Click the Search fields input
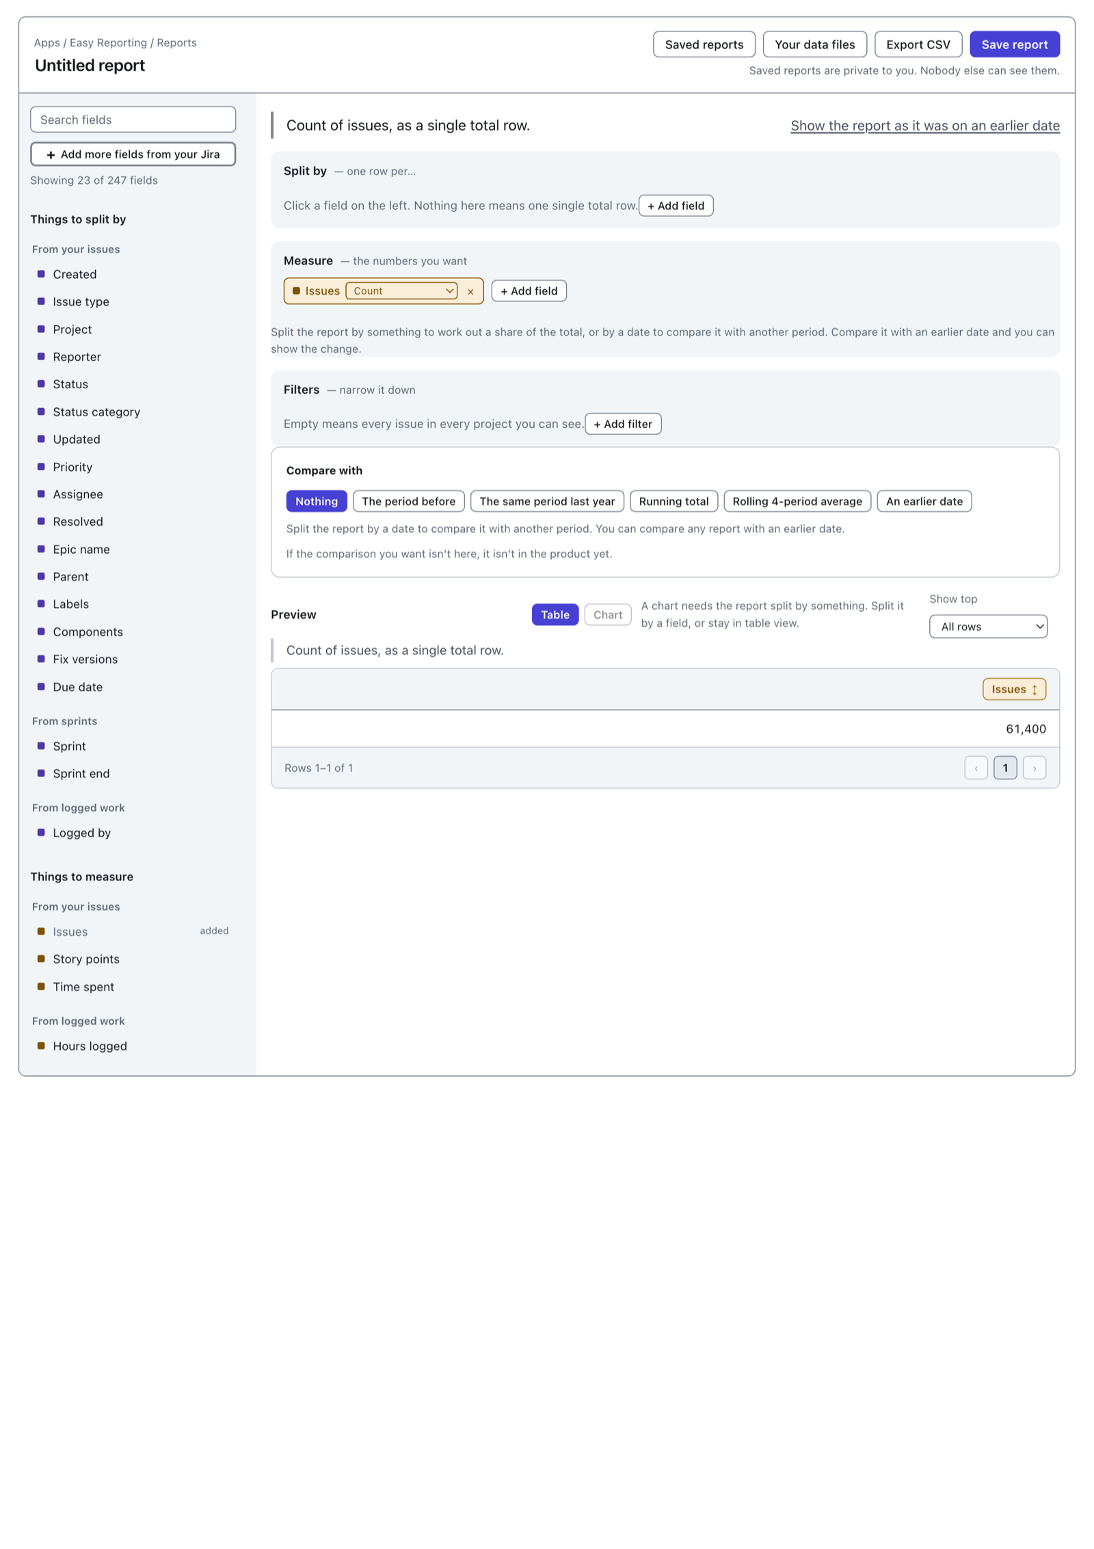Screen dimensions: 1094x1549 tap(133, 120)
